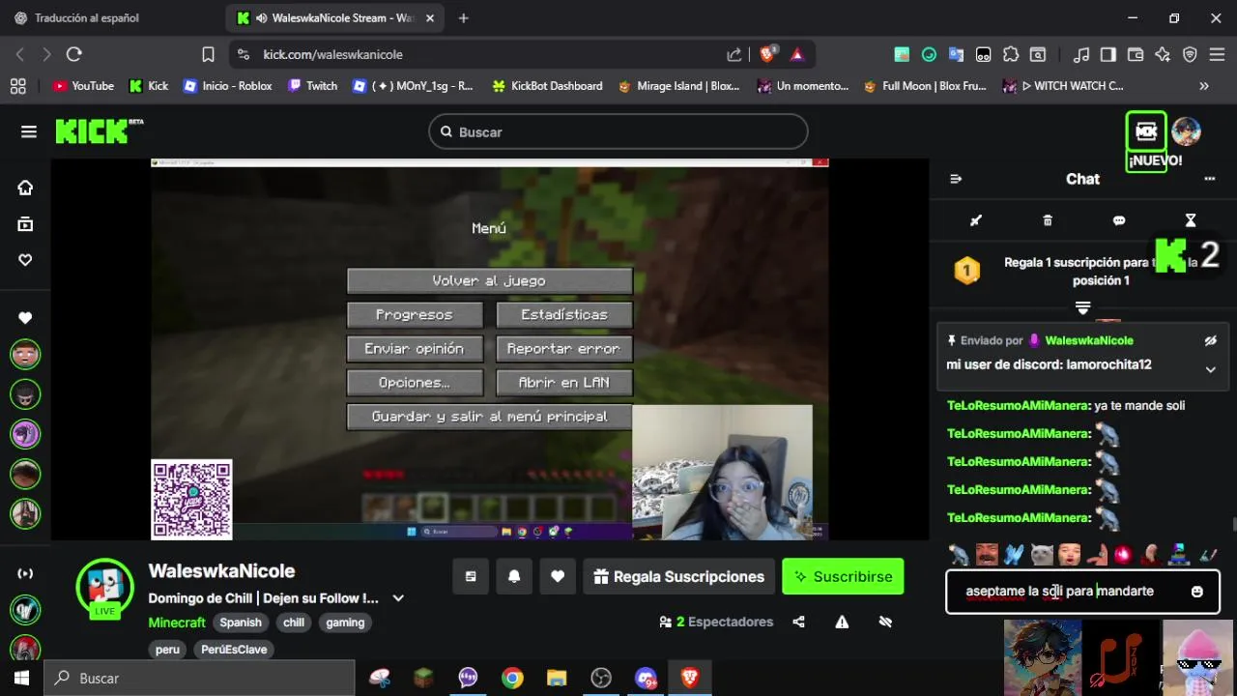Open Brave Leo AI star icon
Screen dimensions: 1237x696
[1163, 54]
